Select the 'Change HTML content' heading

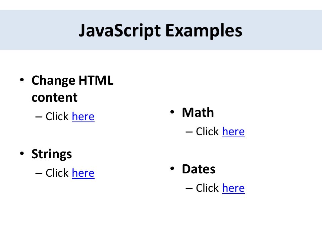tap(72, 88)
